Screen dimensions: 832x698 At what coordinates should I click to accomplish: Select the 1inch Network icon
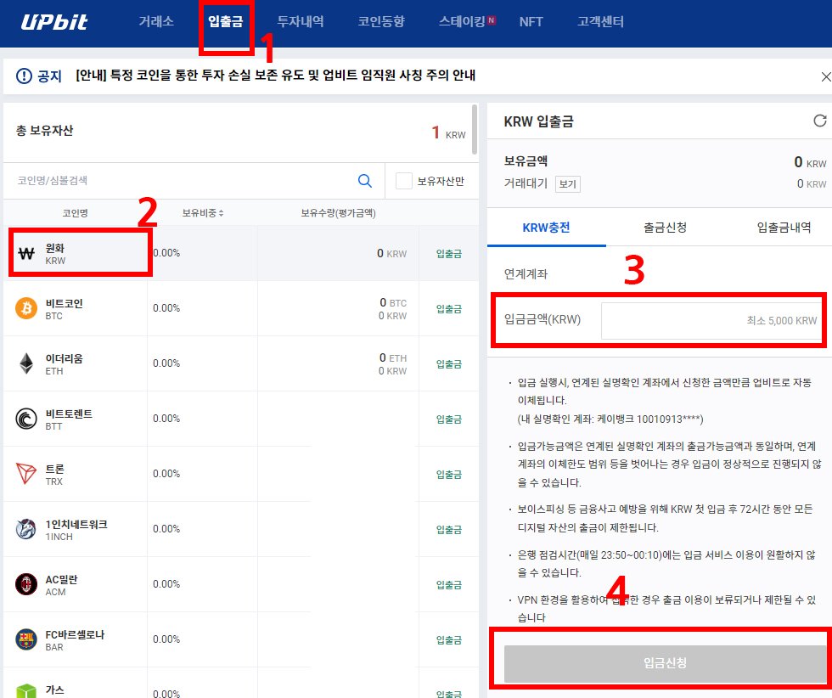[x=26, y=529]
